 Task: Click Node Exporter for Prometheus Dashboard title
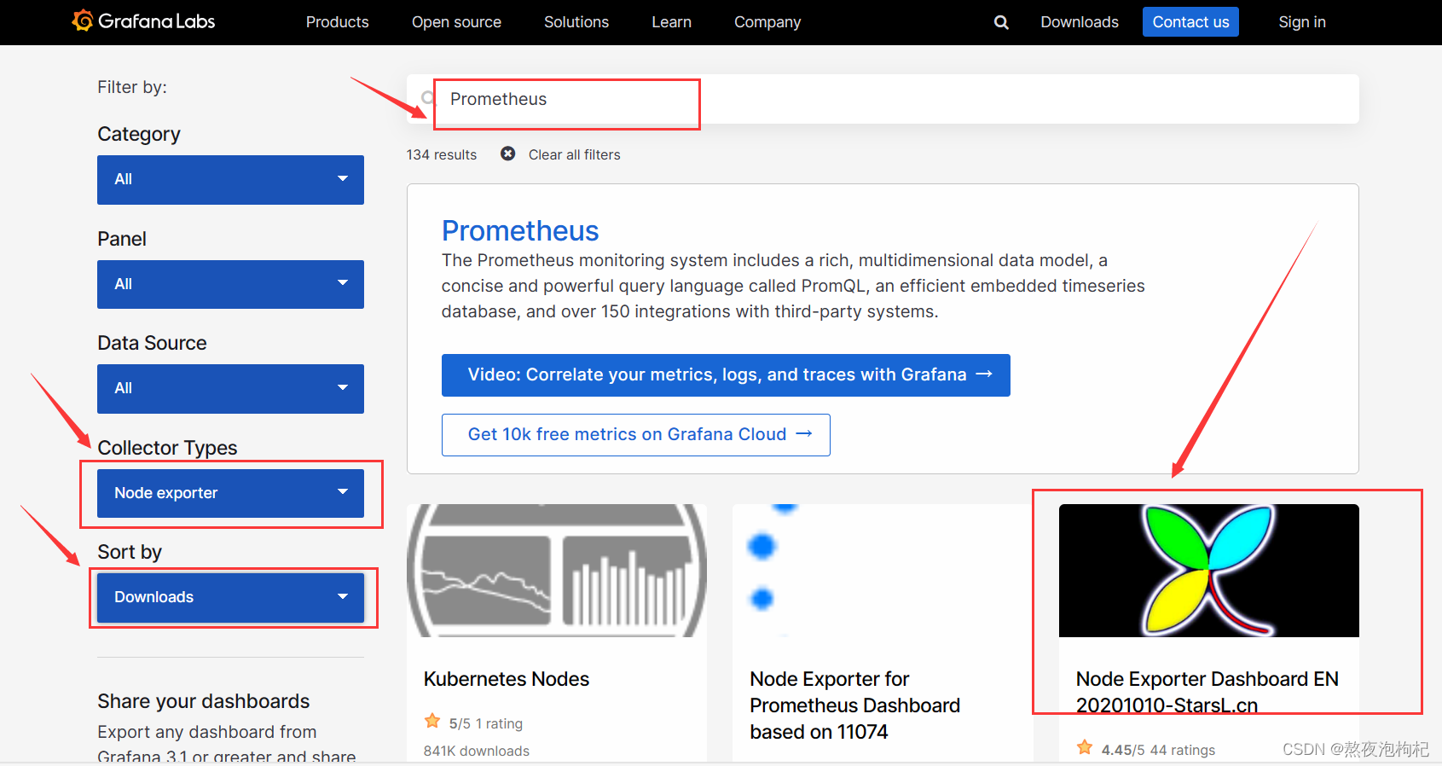click(x=855, y=705)
